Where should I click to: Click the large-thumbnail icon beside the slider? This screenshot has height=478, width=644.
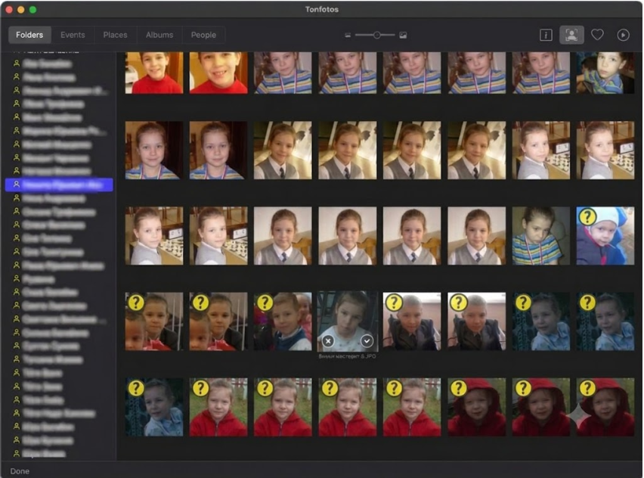click(403, 36)
